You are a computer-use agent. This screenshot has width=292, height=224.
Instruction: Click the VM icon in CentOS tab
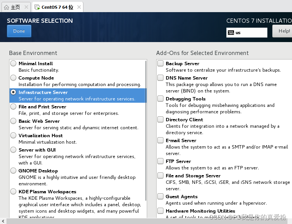tap(37, 7)
